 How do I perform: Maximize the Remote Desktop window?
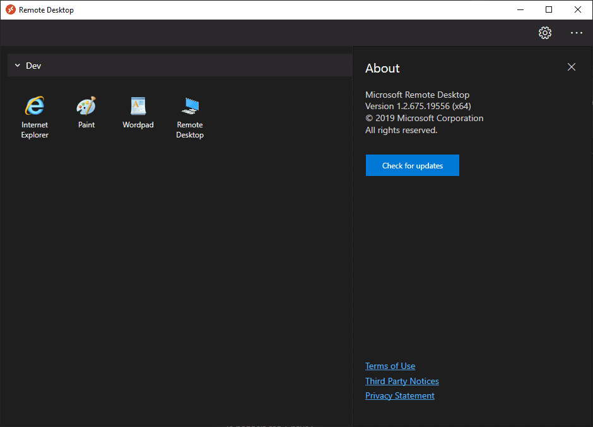click(549, 9)
